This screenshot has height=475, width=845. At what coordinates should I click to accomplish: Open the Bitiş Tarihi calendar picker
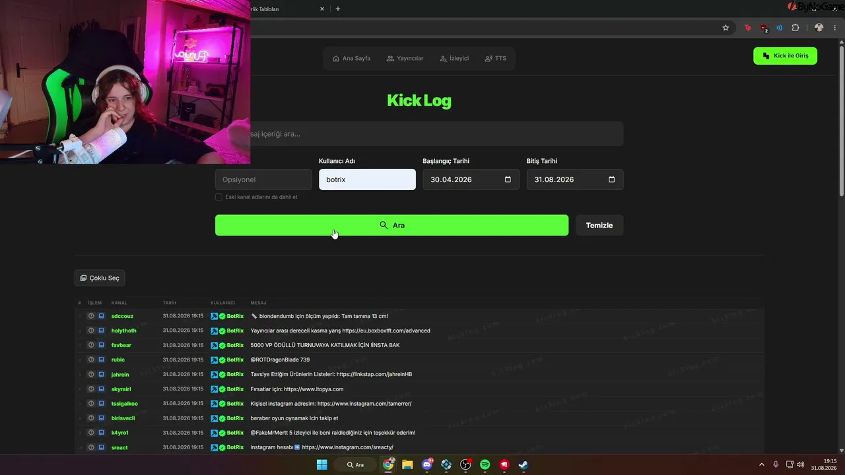(611, 179)
